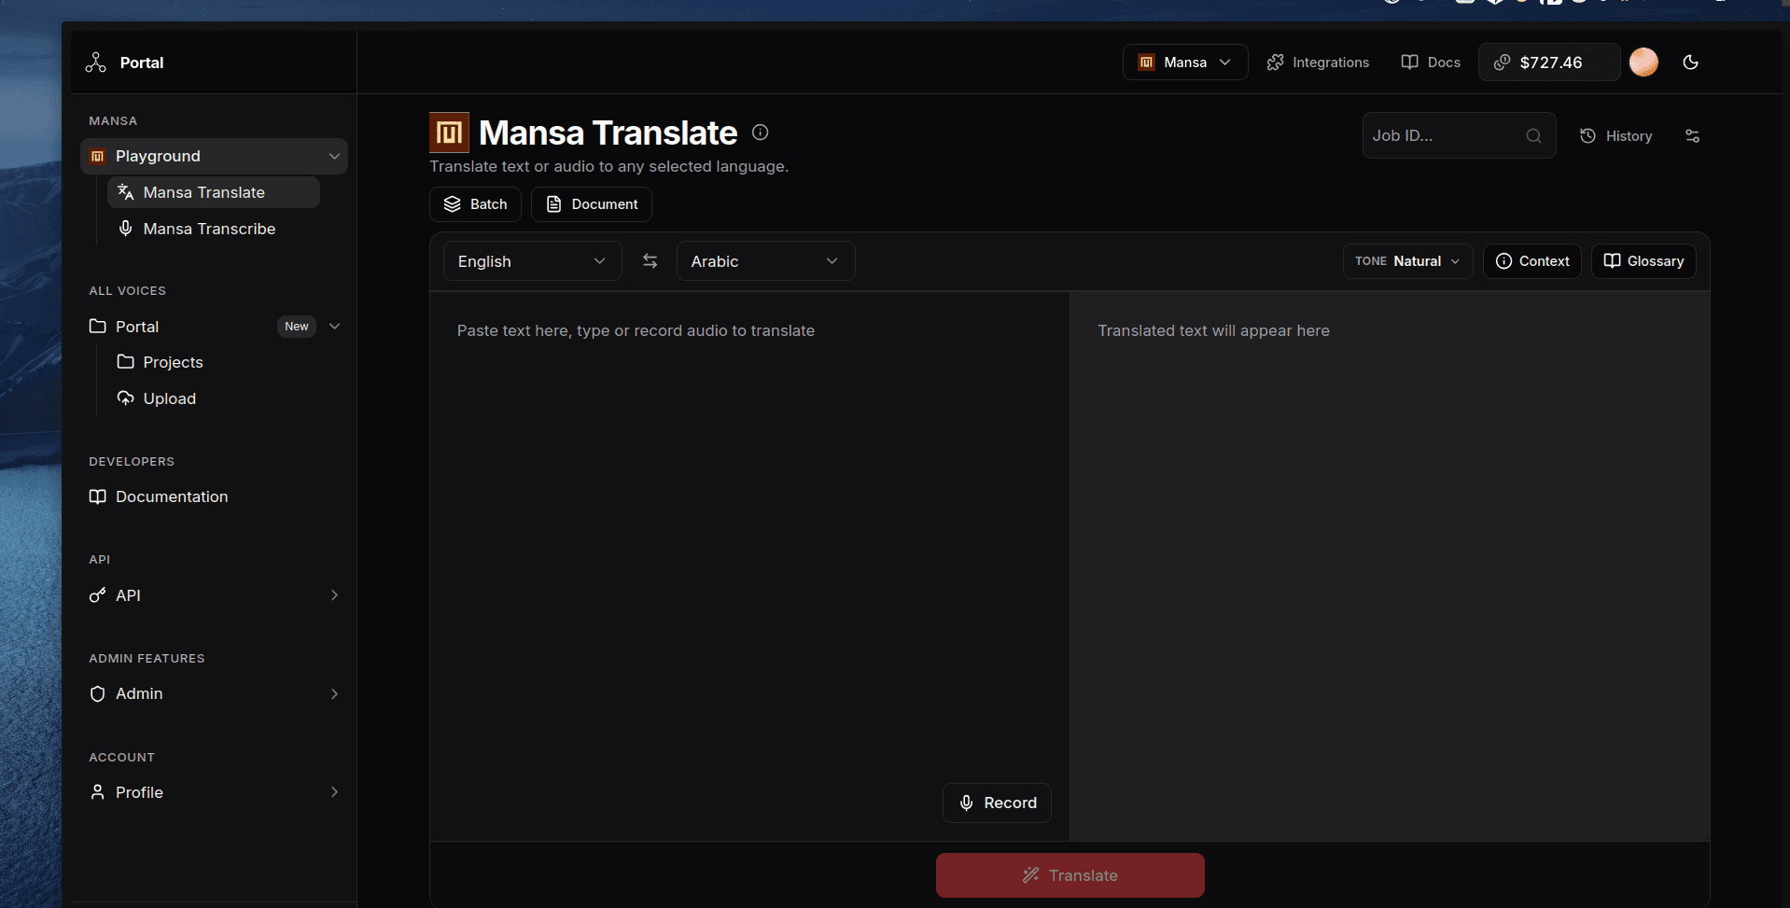Open Upload in the sidebar
The height and width of the screenshot is (908, 1790).
coord(169,398)
